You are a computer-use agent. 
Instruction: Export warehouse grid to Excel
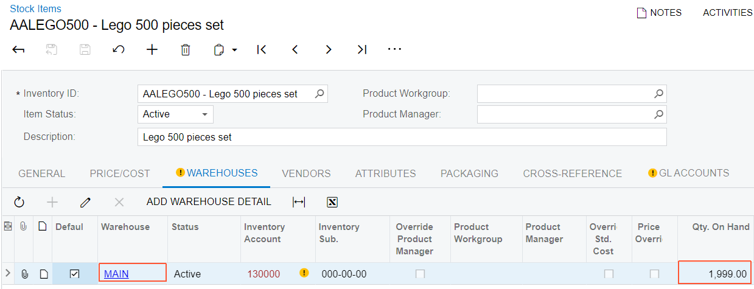(332, 202)
